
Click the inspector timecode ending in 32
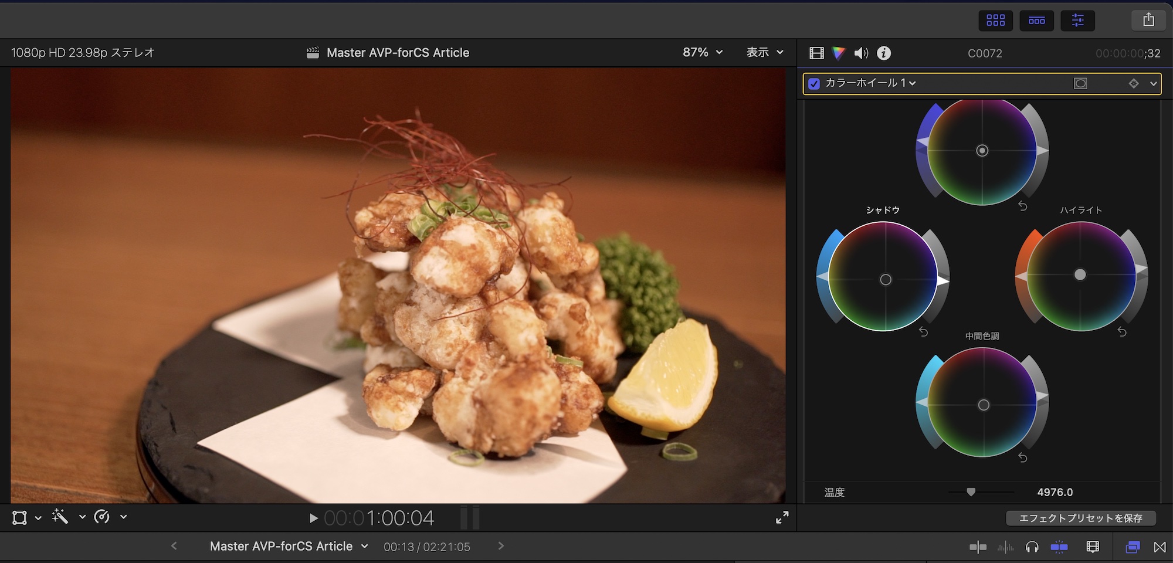point(1128,53)
